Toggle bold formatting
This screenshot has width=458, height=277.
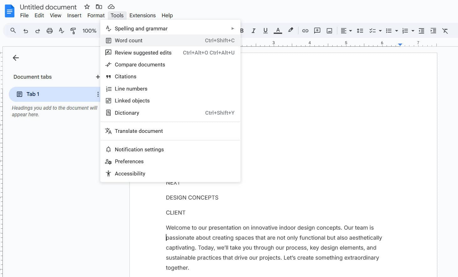pyautogui.click(x=241, y=30)
